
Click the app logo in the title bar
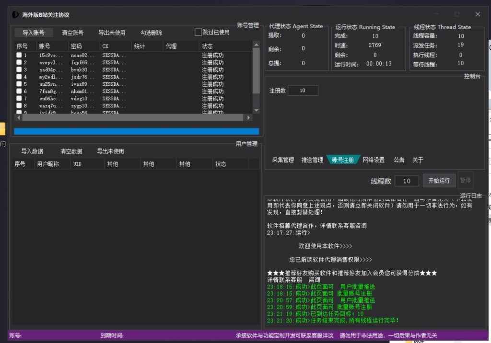[16, 15]
